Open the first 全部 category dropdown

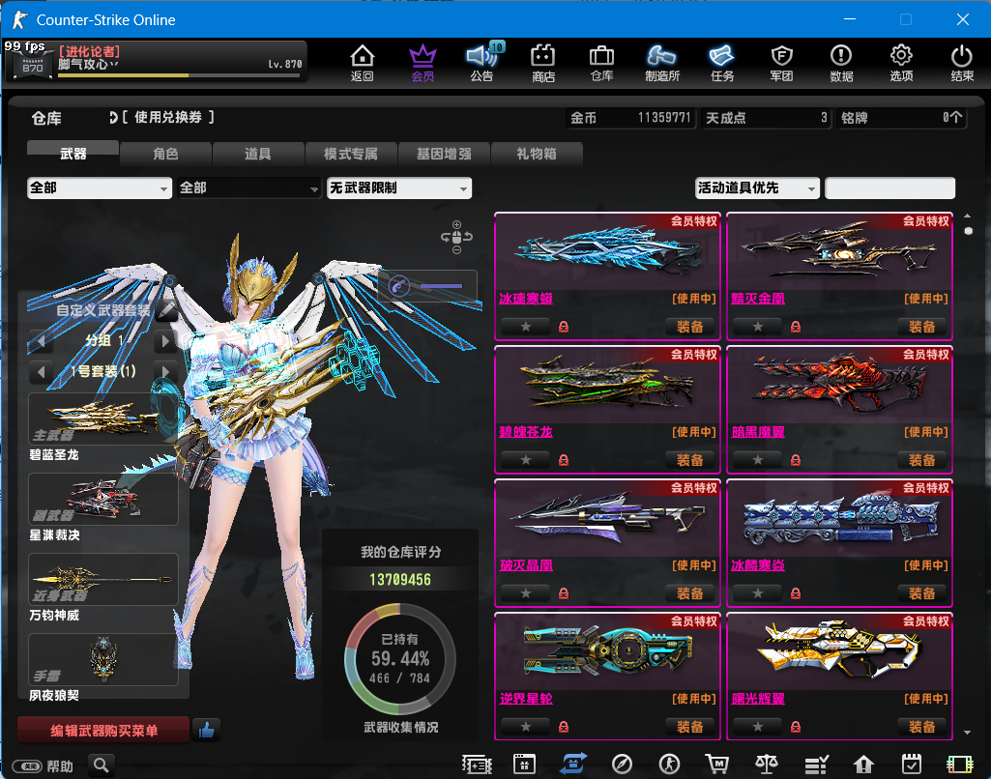[x=100, y=188]
